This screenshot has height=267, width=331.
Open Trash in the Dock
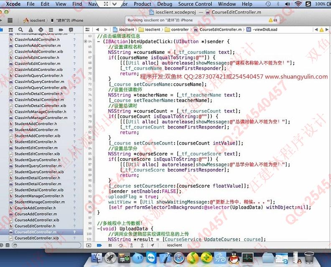pos(309,257)
